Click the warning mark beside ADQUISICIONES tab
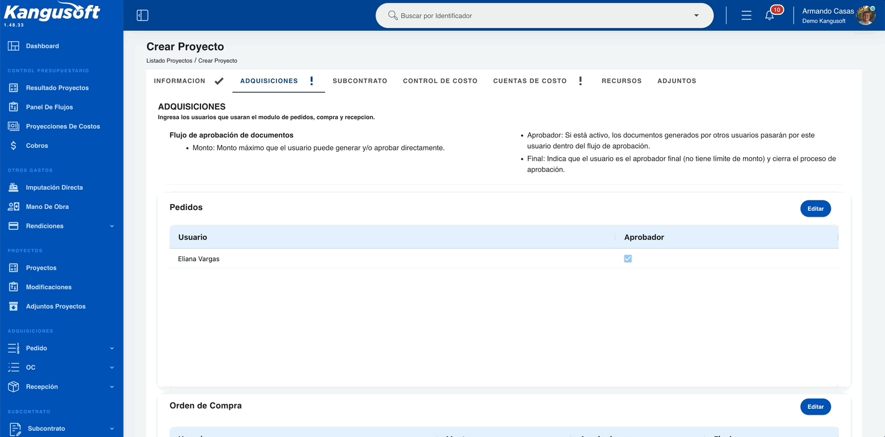The width and height of the screenshot is (885, 437). pos(311,81)
